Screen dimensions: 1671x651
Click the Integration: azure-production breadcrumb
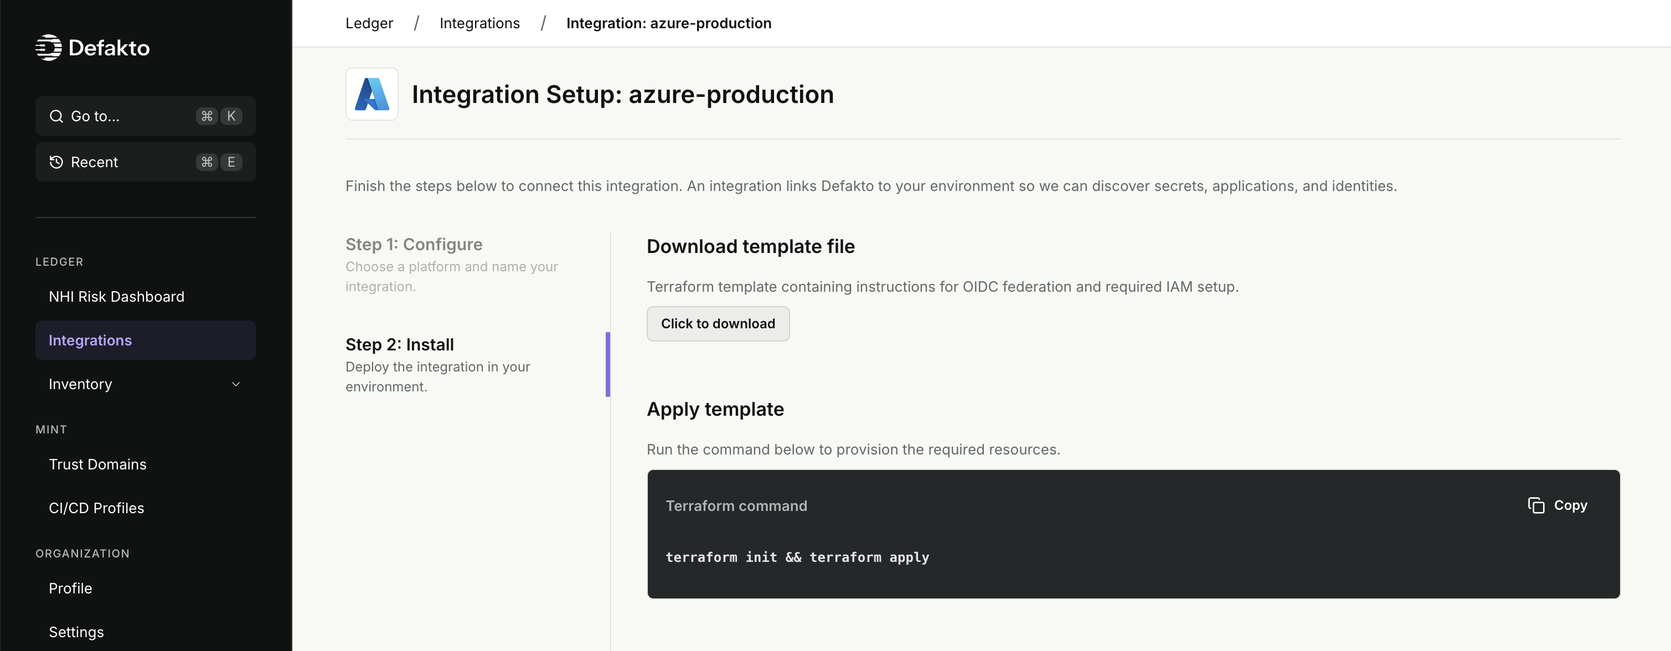(669, 23)
